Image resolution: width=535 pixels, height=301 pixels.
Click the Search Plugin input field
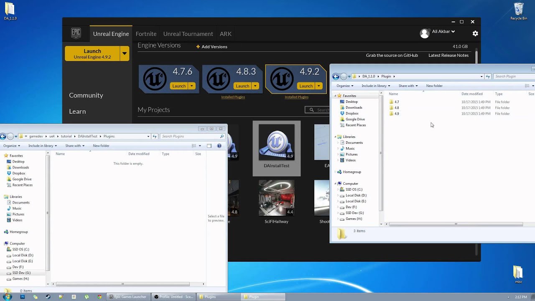[514, 77]
